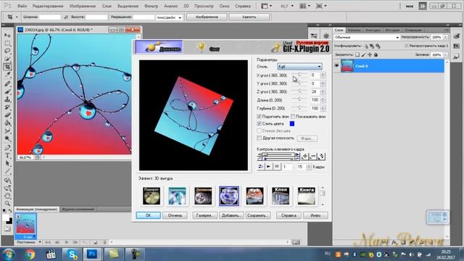The width and height of the screenshot is (464, 261).
Task: Select the Lasso tool
Action: (x=7, y=51)
